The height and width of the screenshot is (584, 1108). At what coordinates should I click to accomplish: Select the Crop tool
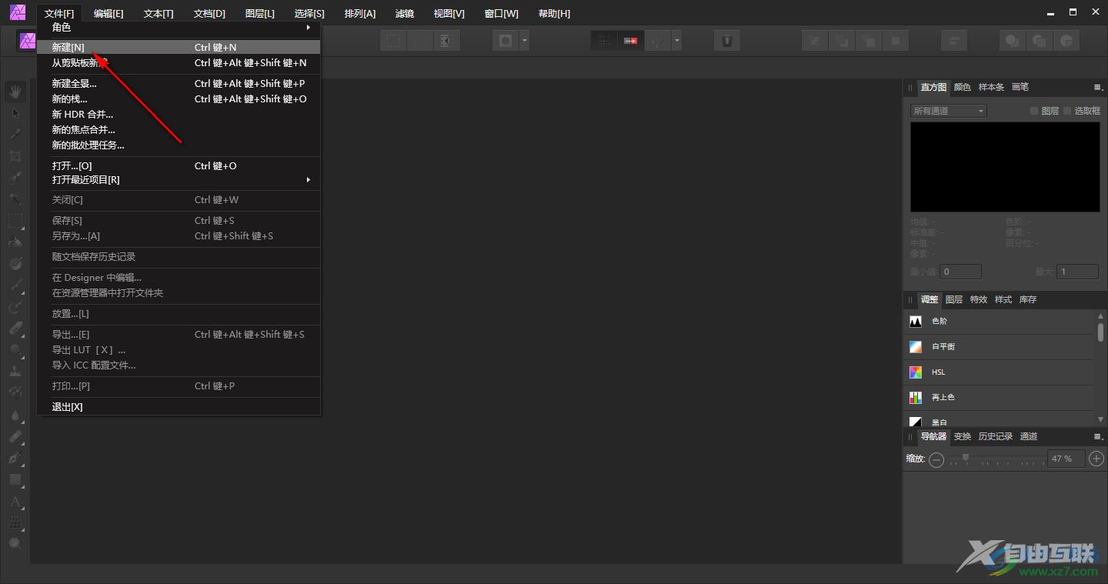point(15,156)
